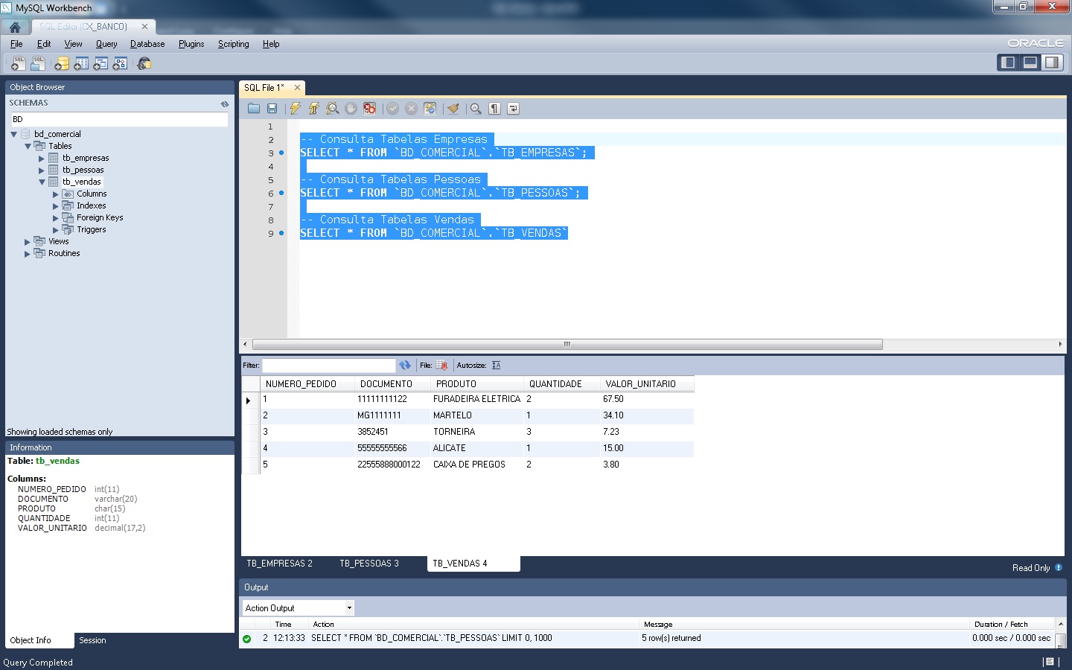The width and height of the screenshot is (1072, 670).
Task: Expand the Views node in the schema tree
Action: (28, 240)
